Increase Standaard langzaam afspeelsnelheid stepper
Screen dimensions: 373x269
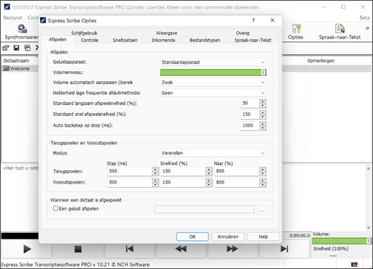coord(263,102)
